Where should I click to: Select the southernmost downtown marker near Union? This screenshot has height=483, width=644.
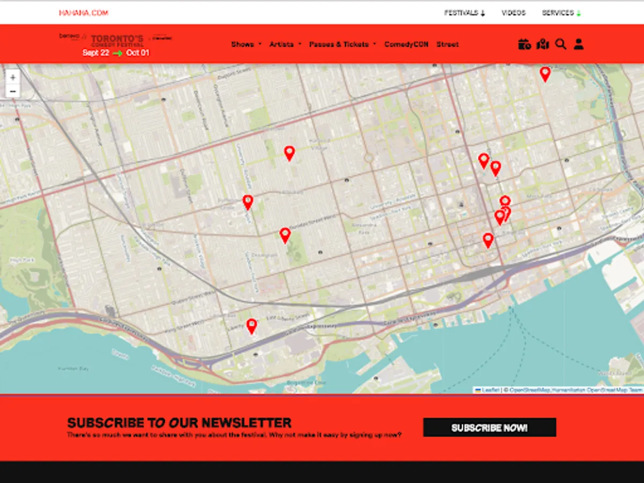pyautogui.click(x=488, y=240)
